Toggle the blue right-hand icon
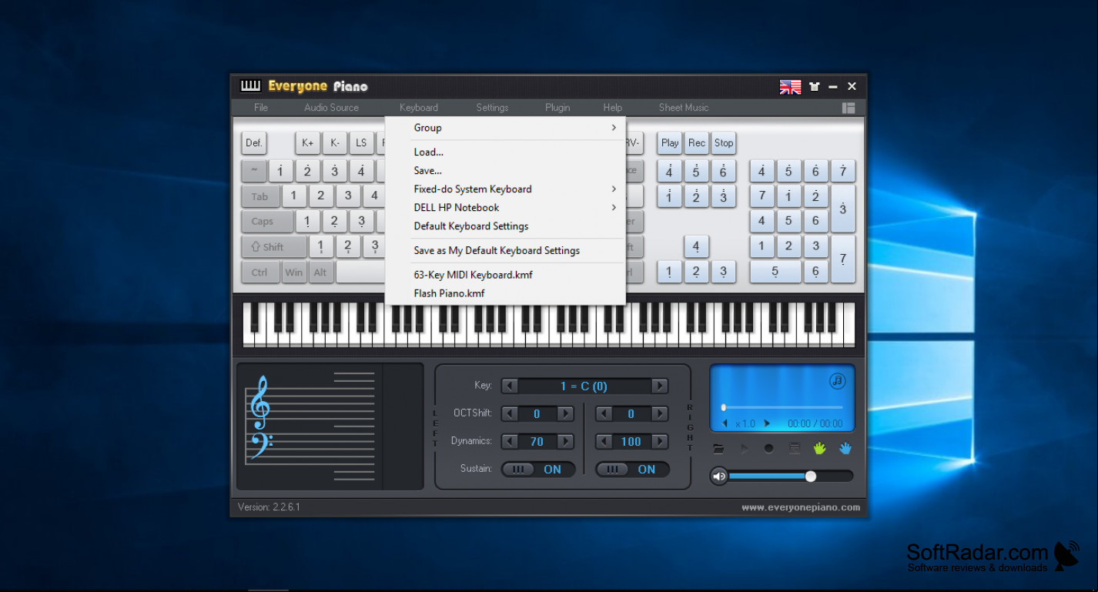The width and height of the screenshot is (1098, 592). (x=845, y=448)
